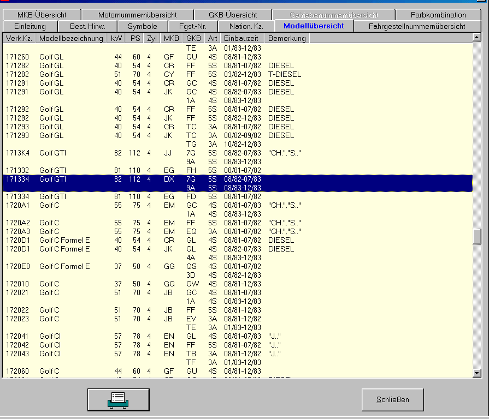This screenshot has width=489, height=419.
Task: Select the GKB-Übersicht tab
Action: [x=233, y=15]
